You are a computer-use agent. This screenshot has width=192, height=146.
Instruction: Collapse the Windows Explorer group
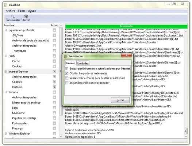[6, 134]
